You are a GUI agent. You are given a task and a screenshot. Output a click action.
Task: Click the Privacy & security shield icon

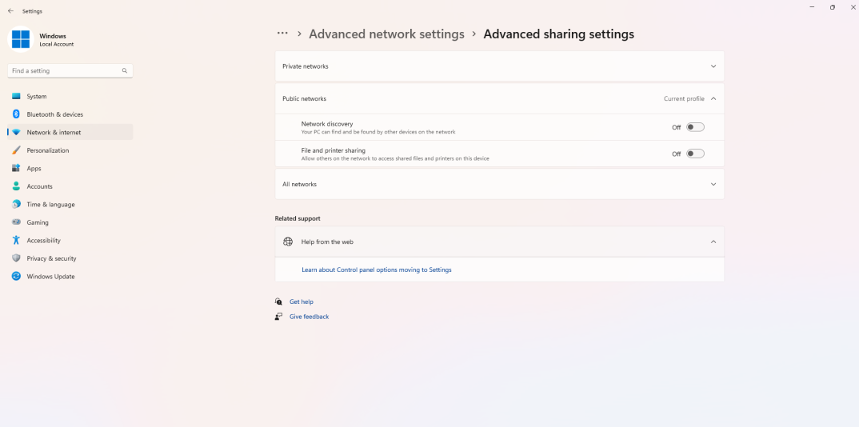pyautogui.click(x=17, y=258)
